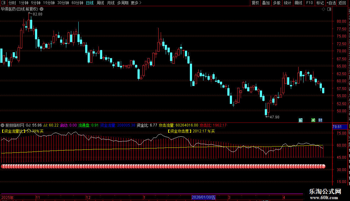Open the 复权 adjustment menu
This screenshot has width=350, height=201.
tap(255, 3)
